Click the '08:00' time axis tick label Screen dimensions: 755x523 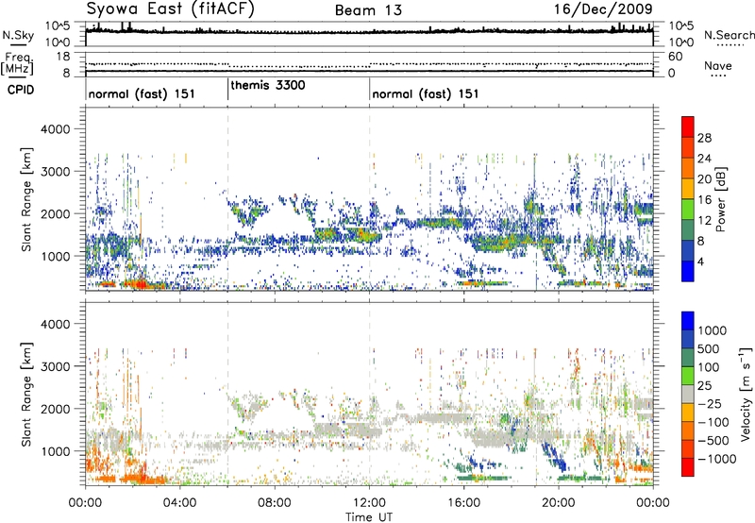click(275, 503)
